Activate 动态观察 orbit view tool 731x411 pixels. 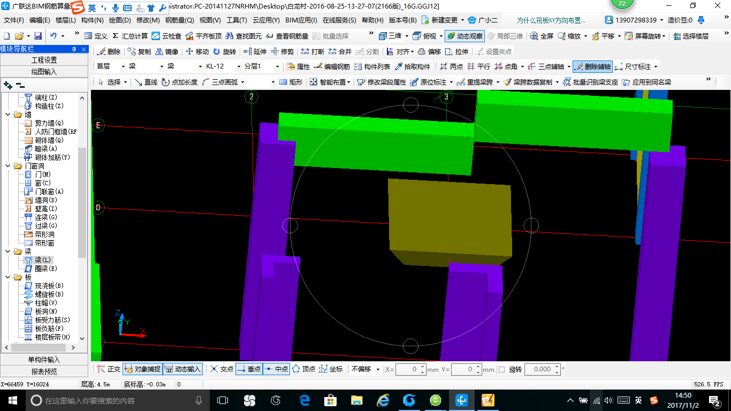pyautogui.click(x=465, y=36)
